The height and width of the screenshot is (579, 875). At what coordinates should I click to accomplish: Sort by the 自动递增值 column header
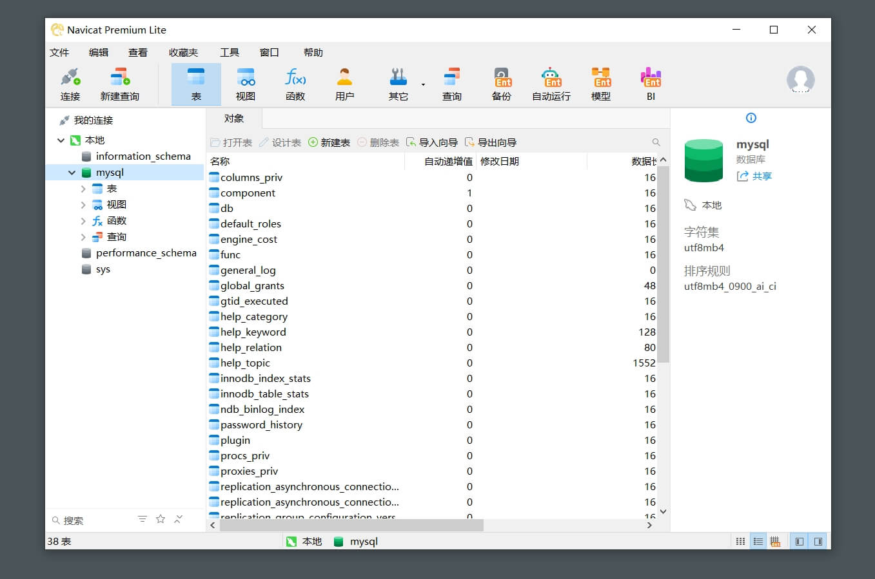tap(440, 161)
